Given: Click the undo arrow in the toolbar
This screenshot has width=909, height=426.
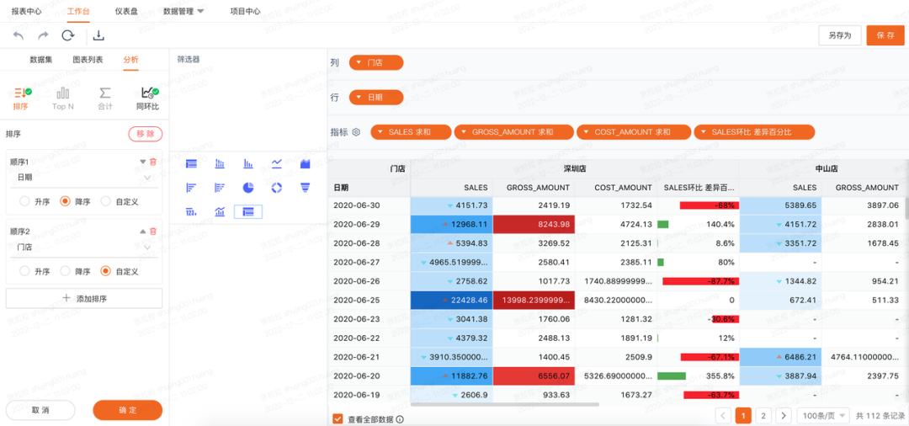Looking at the screenshot, I should click(19, 36).
